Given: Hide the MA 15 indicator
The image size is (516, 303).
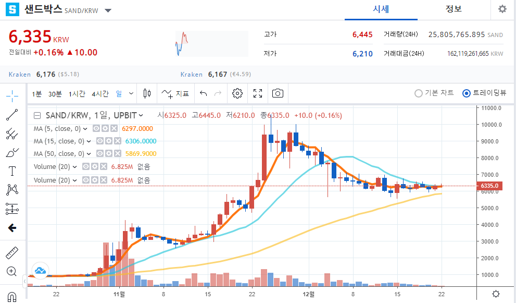Looking at the screenshot, I should (x=100, y=141).
